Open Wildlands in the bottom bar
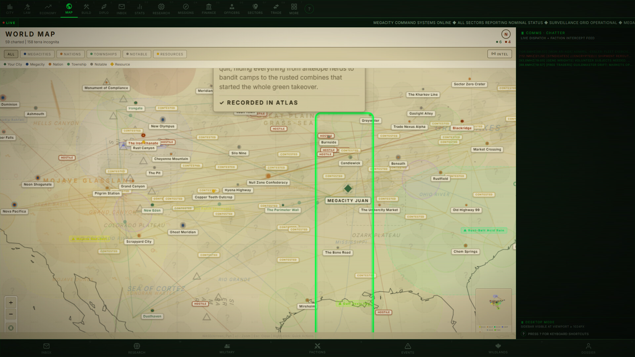The width and height of the screenshot is (635, 357). coord(498,348)
